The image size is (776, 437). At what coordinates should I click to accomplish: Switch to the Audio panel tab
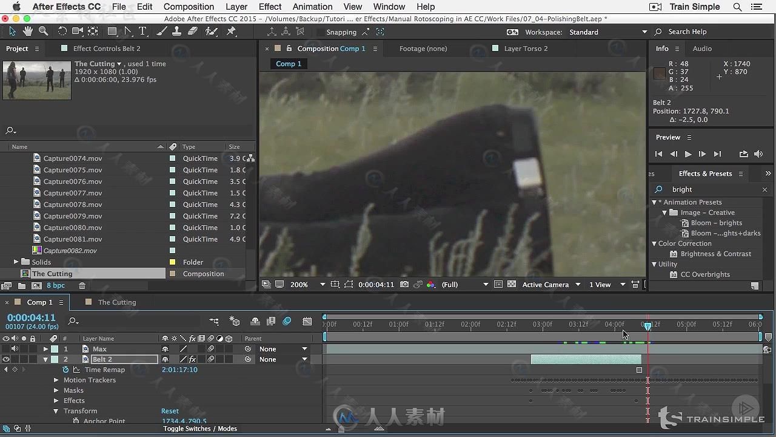[702, 49]
